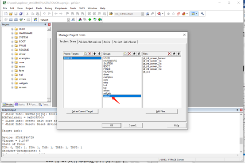Screen dimensions: 245x163
Task: Click the Manage Project Items boxes icon
Action: pos(80,19)
